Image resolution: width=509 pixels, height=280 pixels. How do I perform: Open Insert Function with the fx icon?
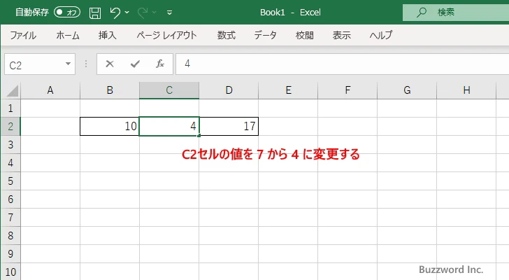159,64
